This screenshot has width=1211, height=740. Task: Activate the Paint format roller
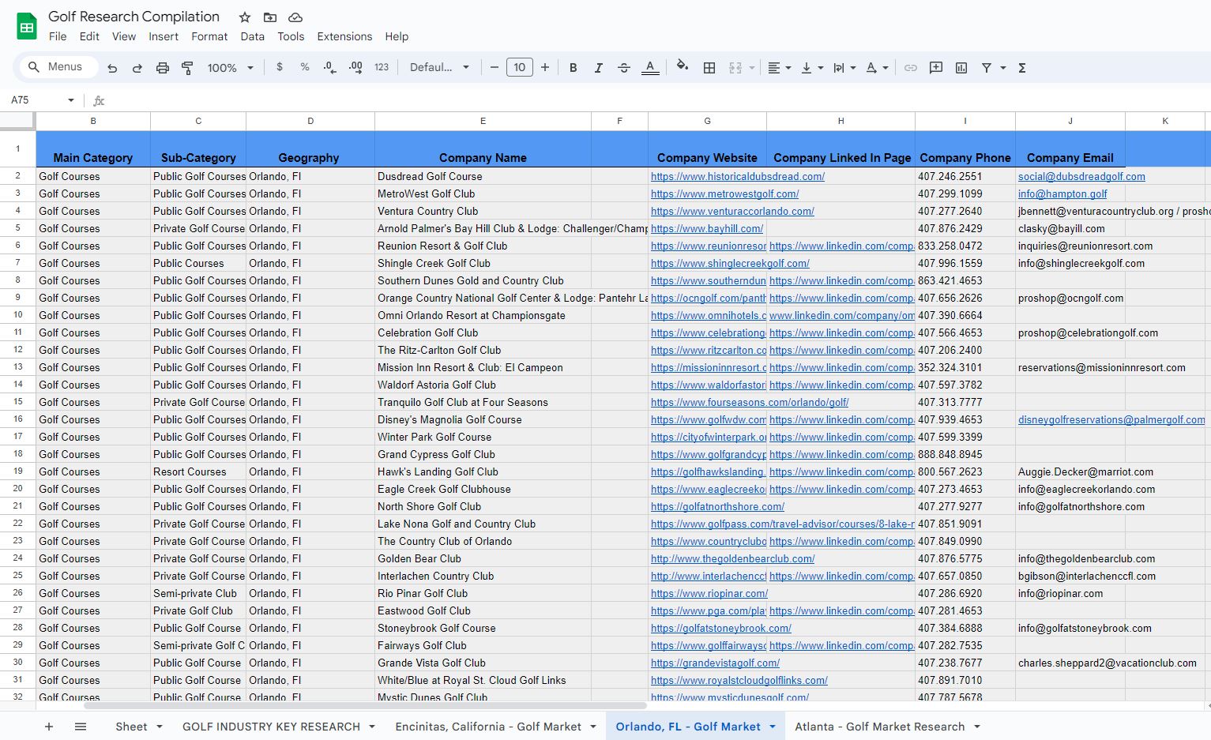pos(187,68)
